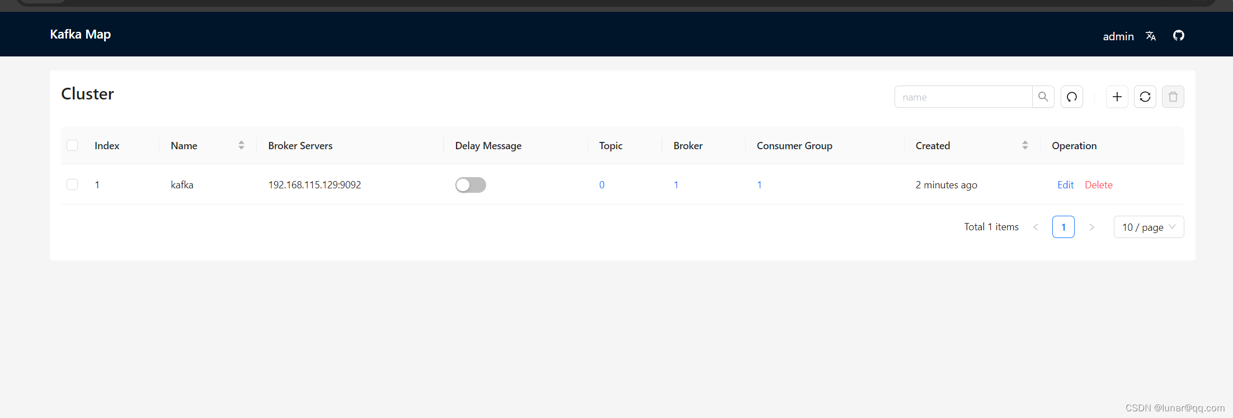Open Topic count 0 link

coord(602,185)
